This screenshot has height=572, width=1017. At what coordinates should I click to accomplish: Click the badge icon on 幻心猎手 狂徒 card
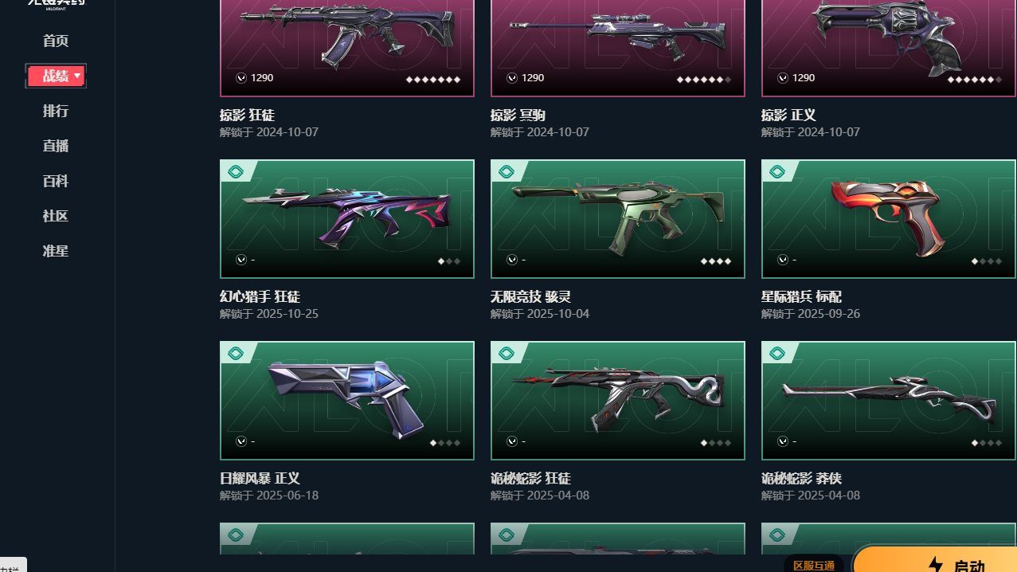tap(236, 172)
